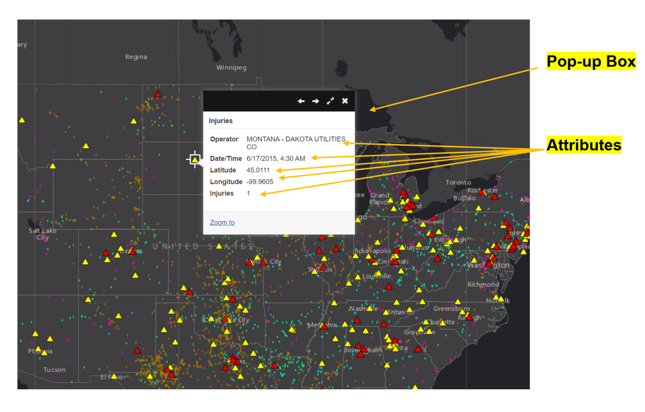Image resolution: width=645 pixels, height=412 pixels.
Task: Click the Winnipeg city label on map
Action: coord(231,67)
